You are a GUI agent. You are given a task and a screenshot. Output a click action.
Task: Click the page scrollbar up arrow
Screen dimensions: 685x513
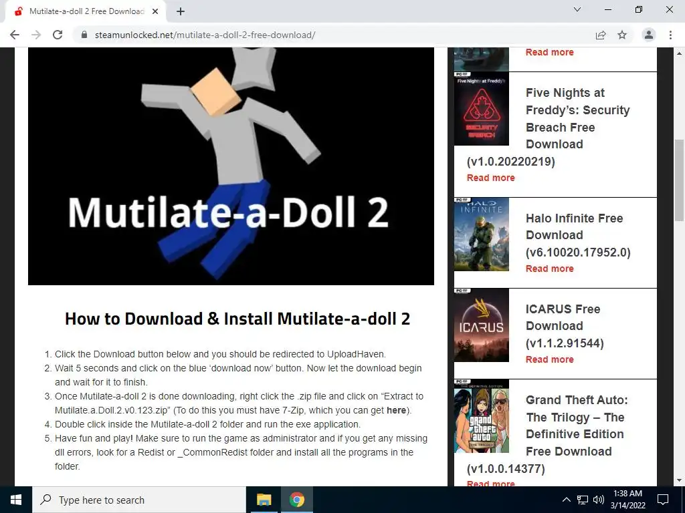(679, 53)
